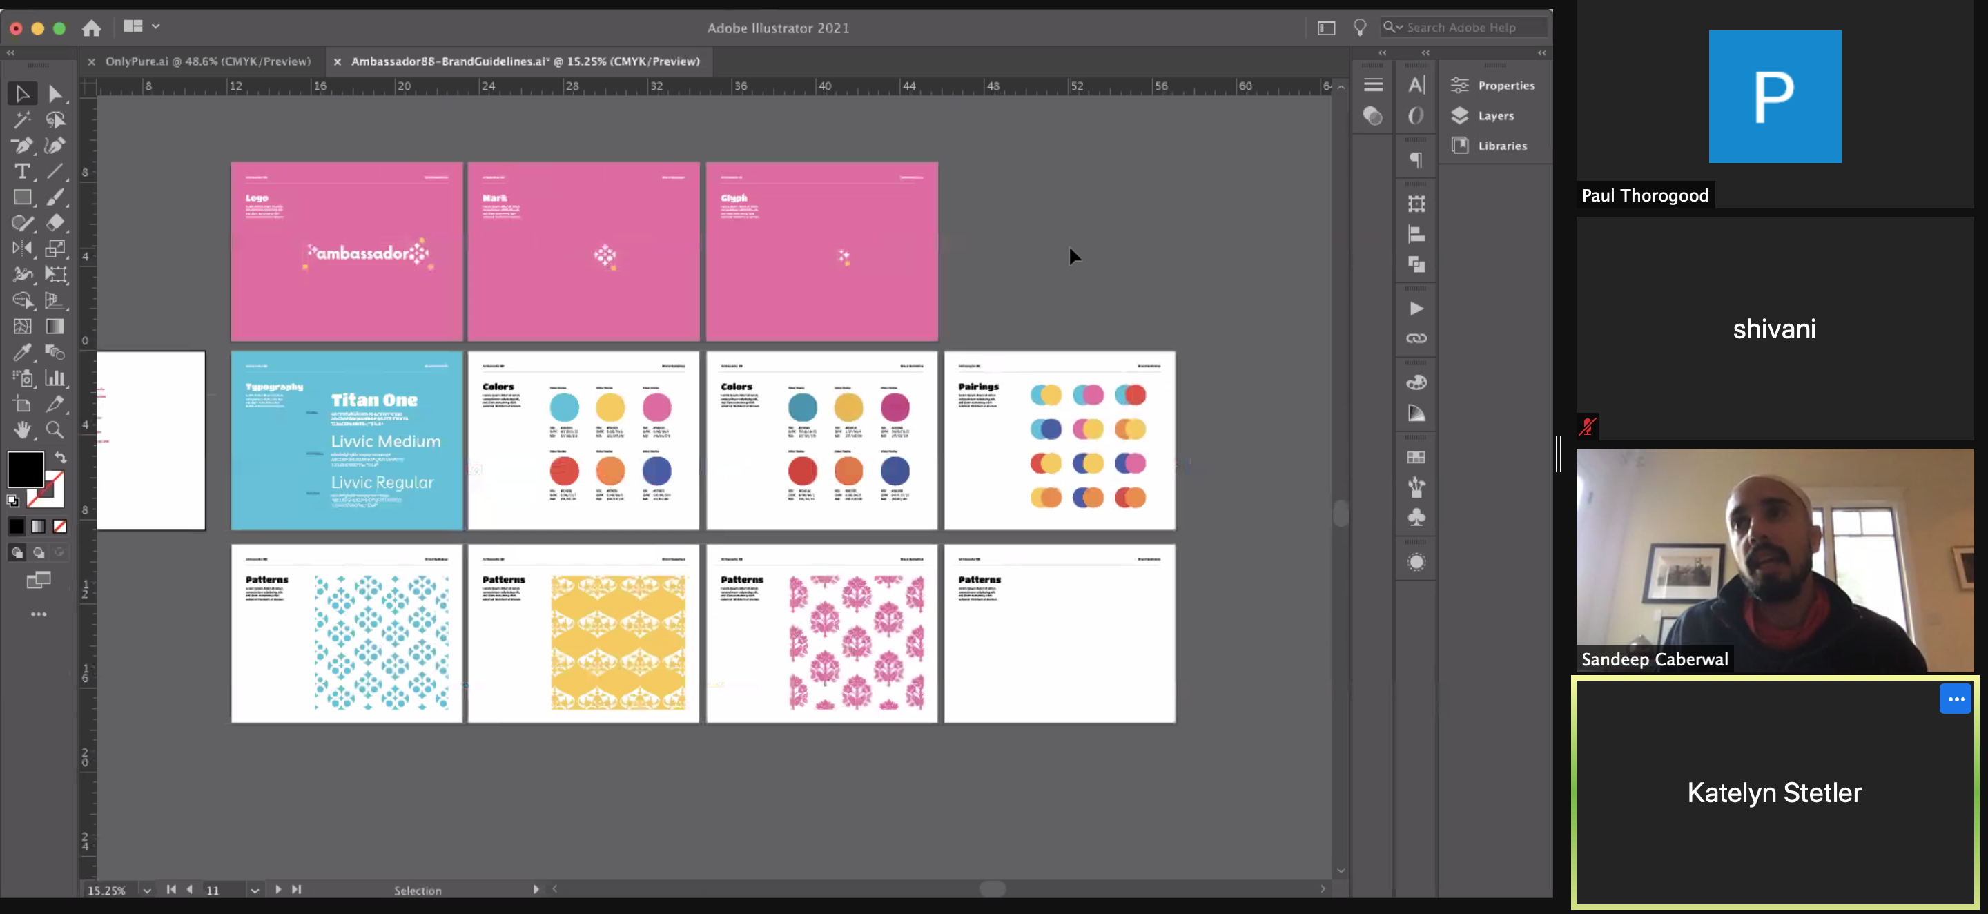Viewport: 1988px width, 914px height.
Task: Expand status bar Selection options arrow
Action: tap(536, 889)
